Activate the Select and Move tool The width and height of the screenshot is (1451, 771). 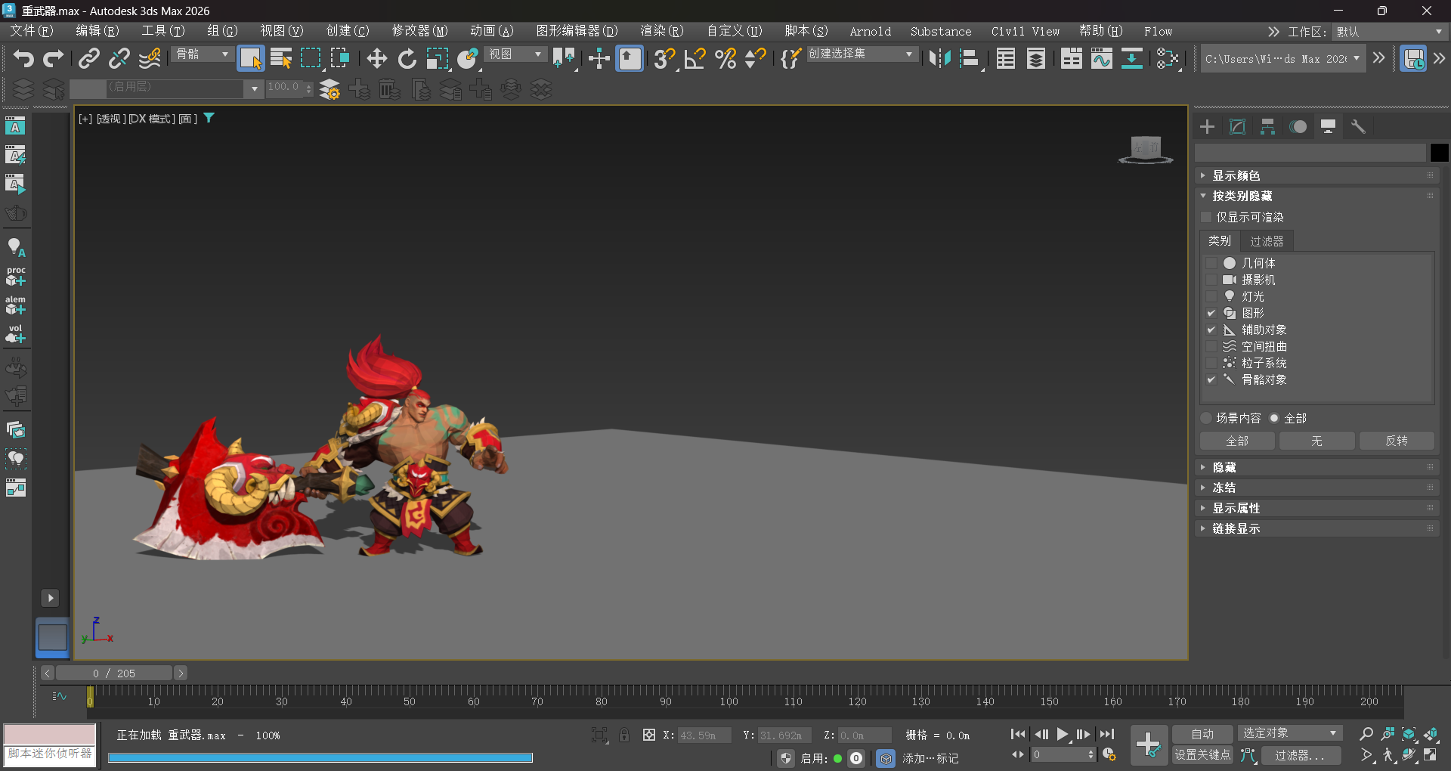click(376, 58)
